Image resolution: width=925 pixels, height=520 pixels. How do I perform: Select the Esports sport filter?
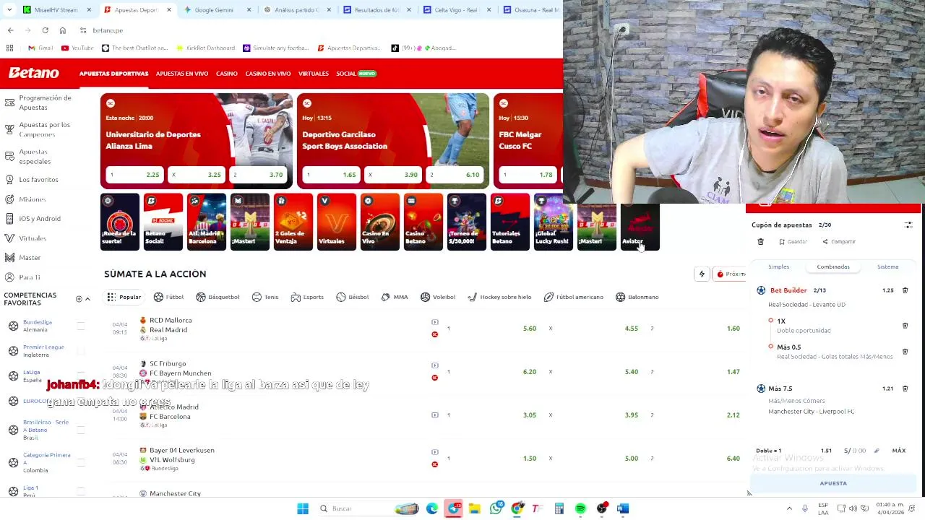307,297
